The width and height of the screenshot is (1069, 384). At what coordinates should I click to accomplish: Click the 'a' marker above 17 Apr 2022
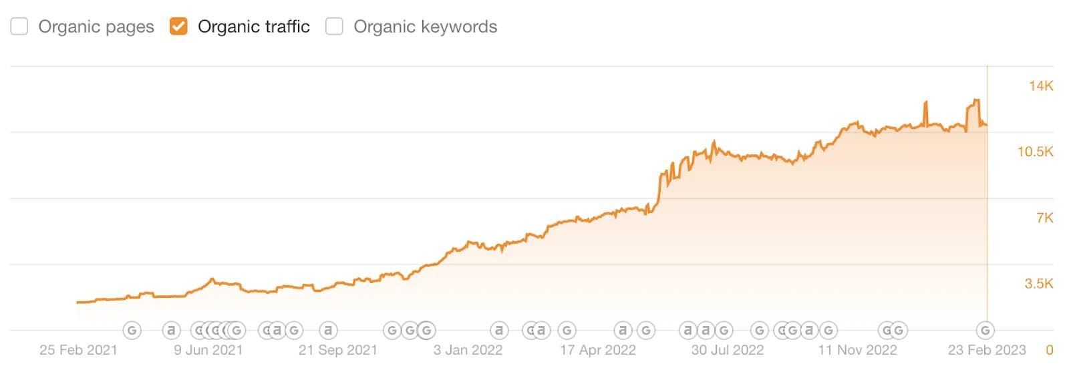(x=623, y=330)
